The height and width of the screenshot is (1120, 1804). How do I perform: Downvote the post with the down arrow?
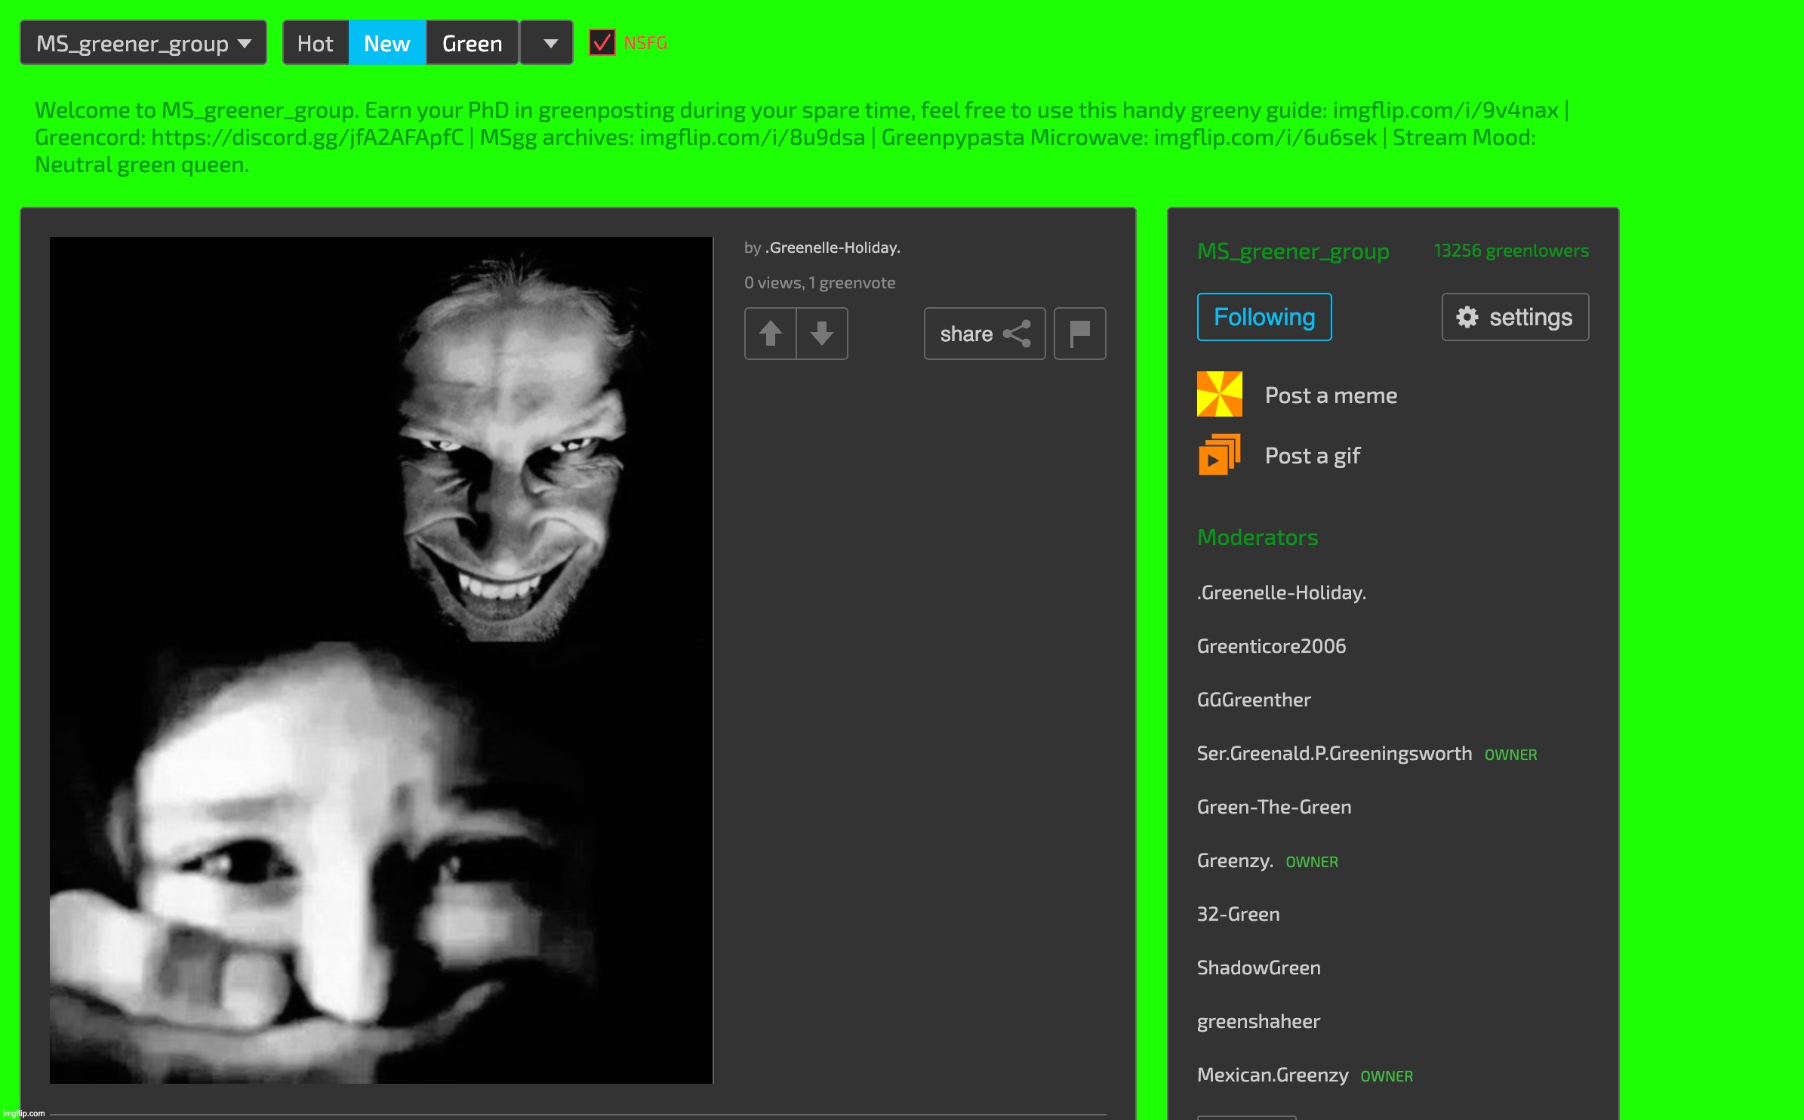click(x=821, y=333)
